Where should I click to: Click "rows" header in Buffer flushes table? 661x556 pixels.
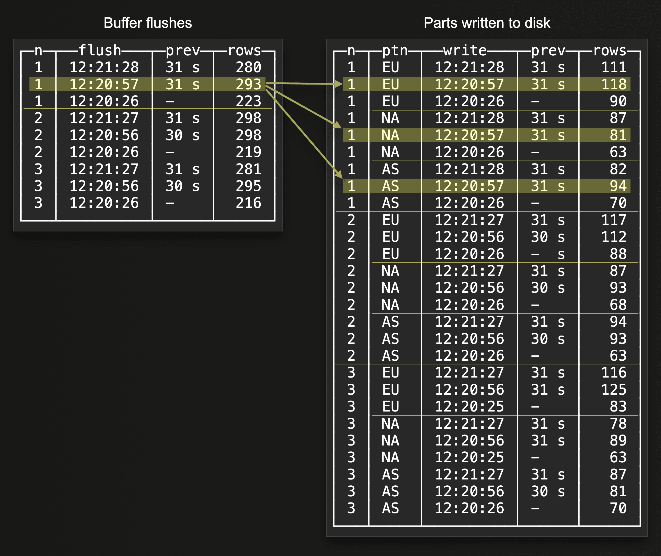(244, 50)
